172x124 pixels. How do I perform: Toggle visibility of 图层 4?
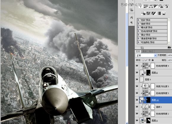[x=137, y=120]
